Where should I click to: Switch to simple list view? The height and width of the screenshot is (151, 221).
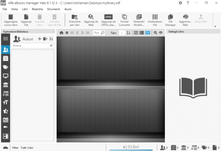tap(136, 33)
